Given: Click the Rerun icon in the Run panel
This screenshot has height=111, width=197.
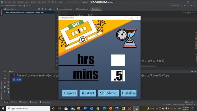Looking at the screenshot, I should 5,75.
